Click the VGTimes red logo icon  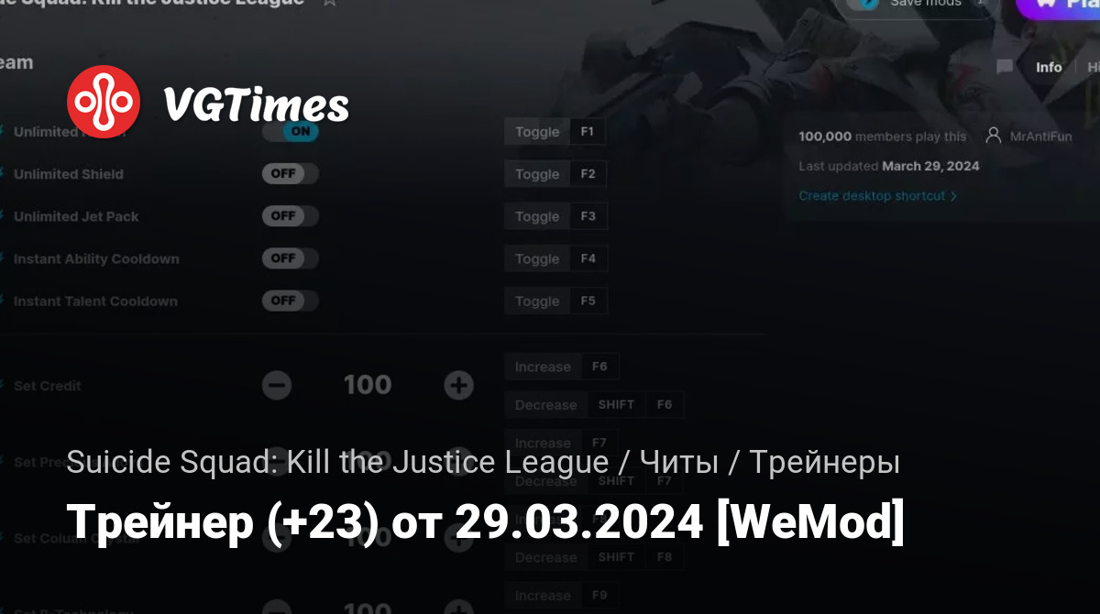tap(104, 102)
